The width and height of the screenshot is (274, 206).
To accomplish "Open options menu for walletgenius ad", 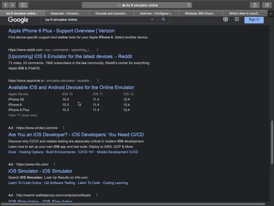I will coord(97,195).
